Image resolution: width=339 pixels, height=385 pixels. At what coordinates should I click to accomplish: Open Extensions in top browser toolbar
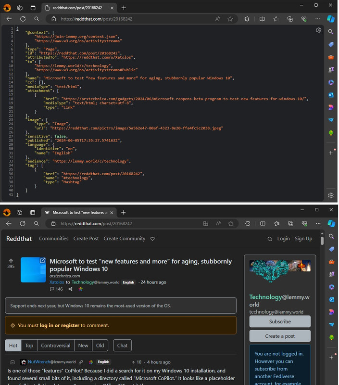coord(247,19)
